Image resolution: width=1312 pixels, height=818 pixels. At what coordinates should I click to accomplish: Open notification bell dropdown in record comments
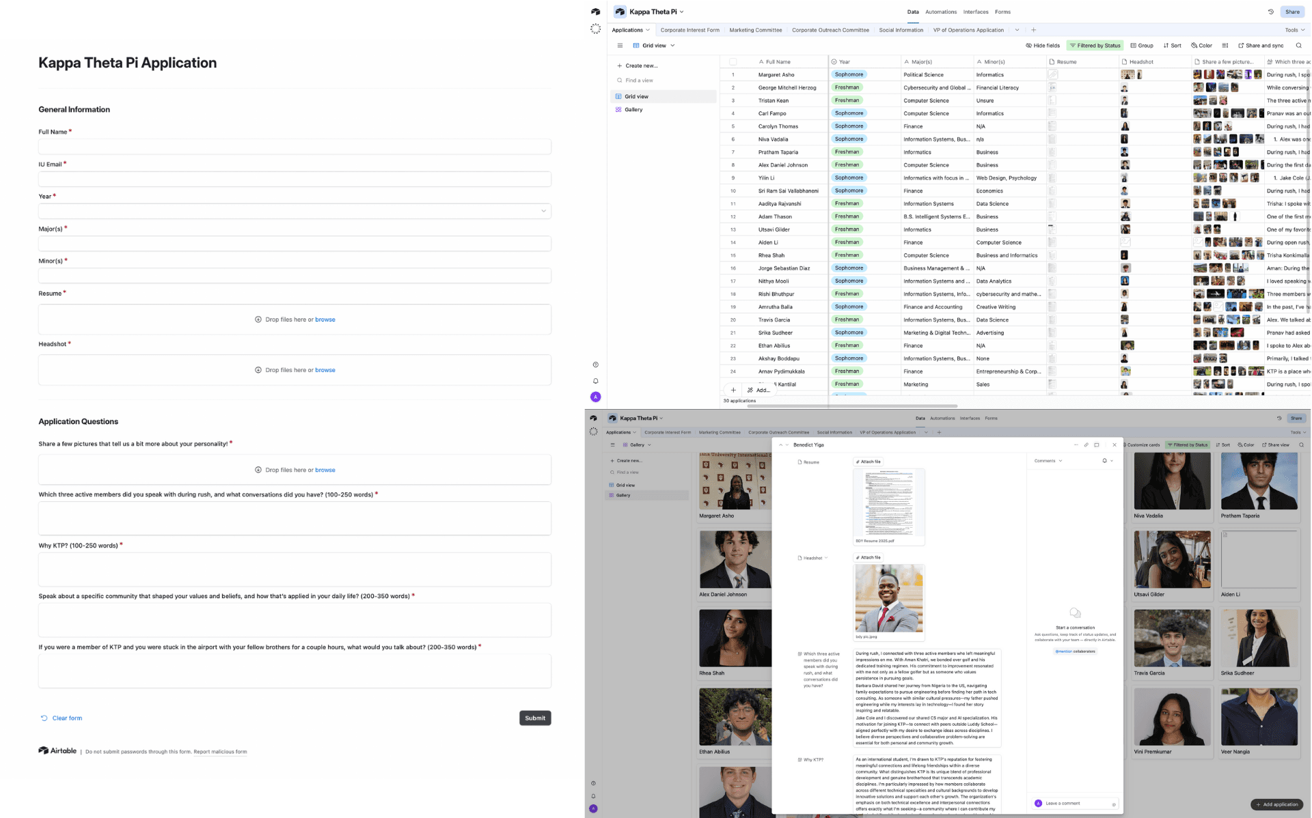(x=1108, y=461)
